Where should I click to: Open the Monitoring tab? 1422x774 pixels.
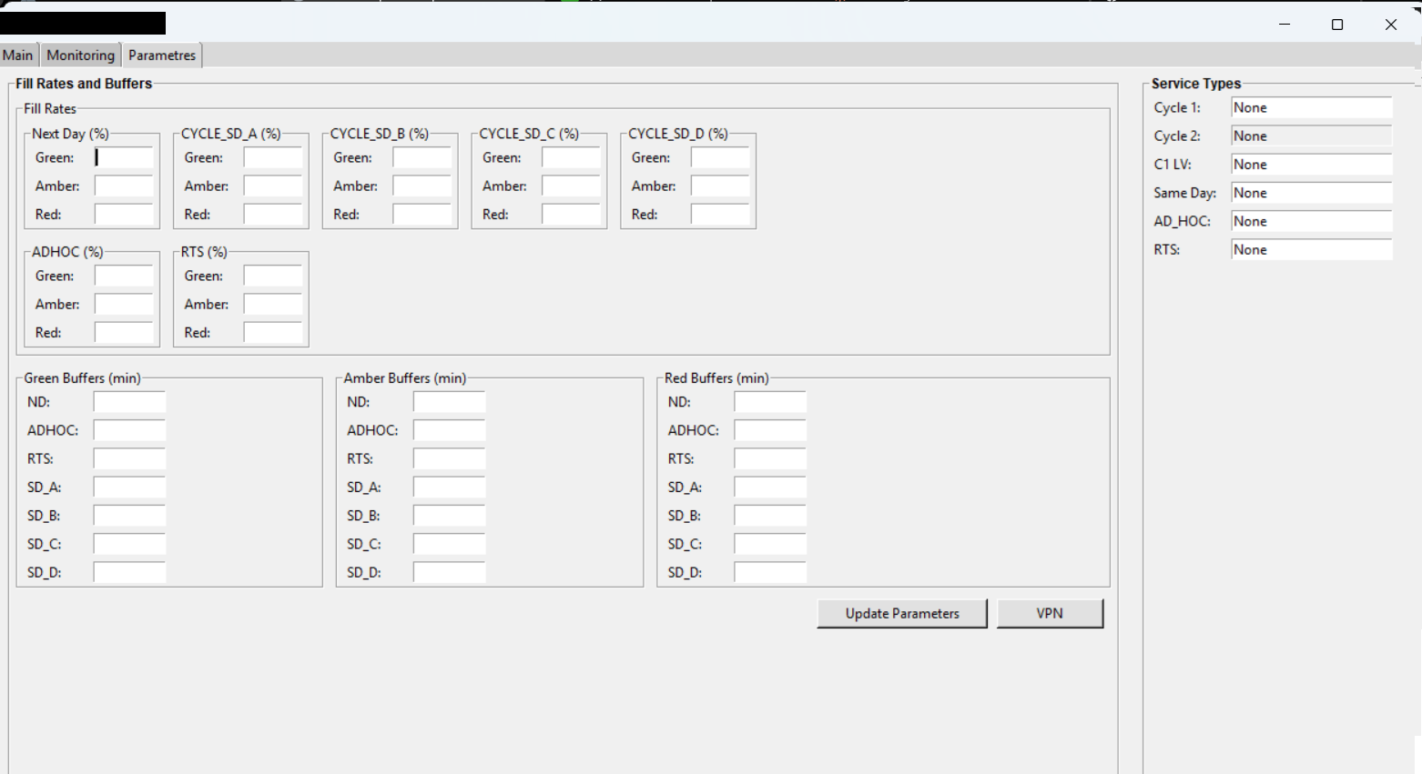tap(80, 55)
